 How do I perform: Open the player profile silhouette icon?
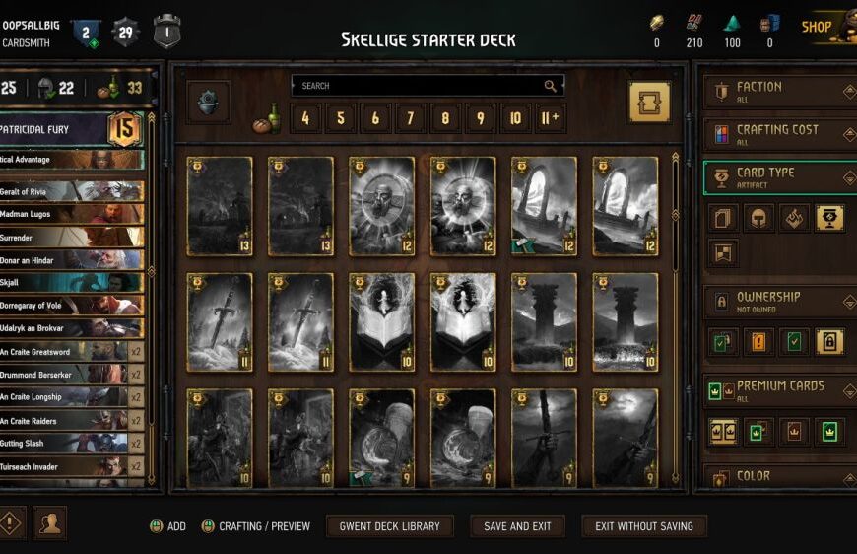click(49, 523)
